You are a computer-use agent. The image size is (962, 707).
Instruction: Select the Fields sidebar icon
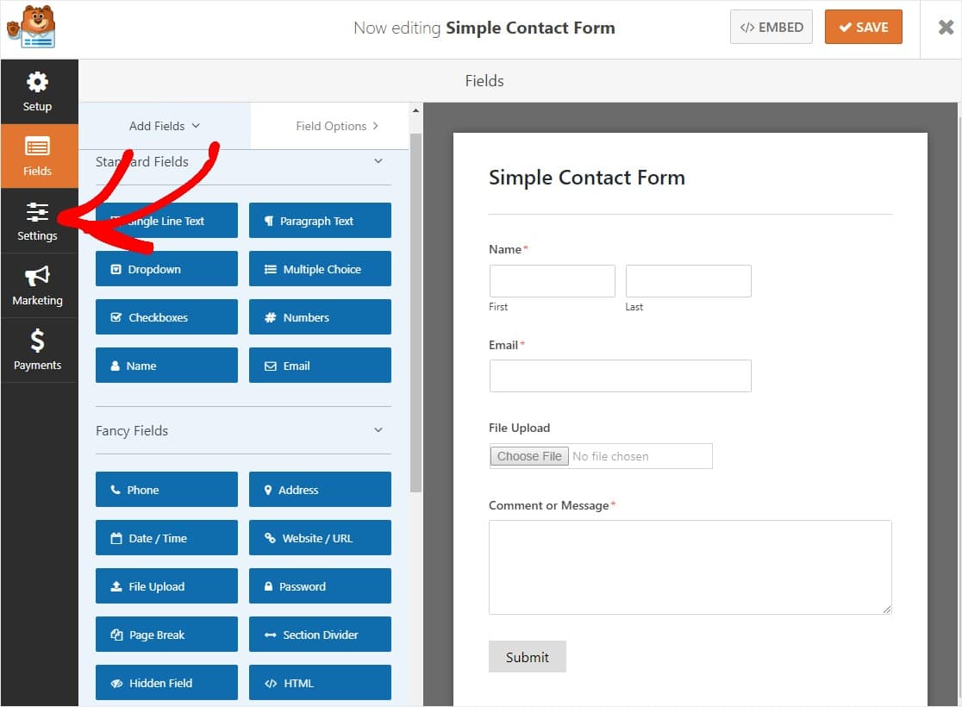point(37,156)
